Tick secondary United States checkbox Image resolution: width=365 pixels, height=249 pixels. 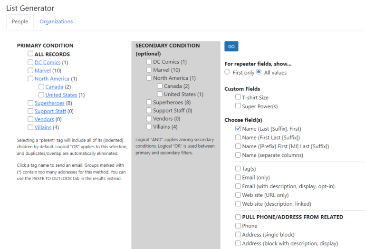[x=160, y=94]
